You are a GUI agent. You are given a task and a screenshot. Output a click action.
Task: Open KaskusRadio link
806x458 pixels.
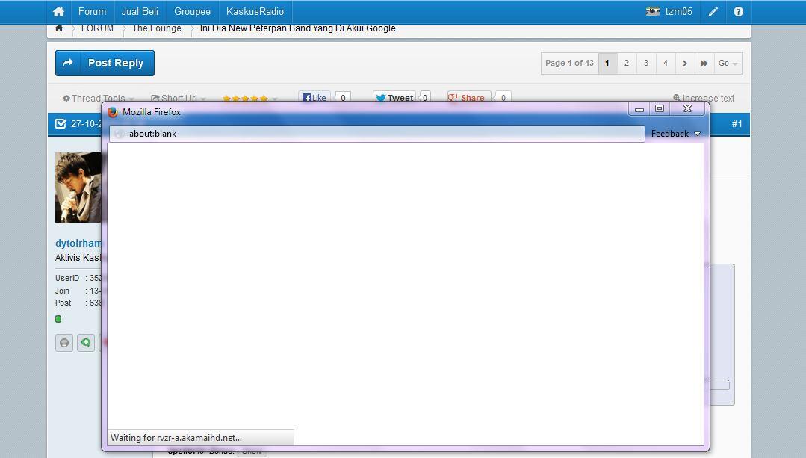pyautogui.click(x=255, y=11)
